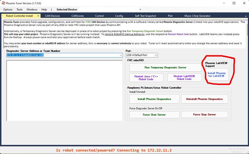249x154 pixels.
Task: Open the Help menu
Action: (44, 9)
